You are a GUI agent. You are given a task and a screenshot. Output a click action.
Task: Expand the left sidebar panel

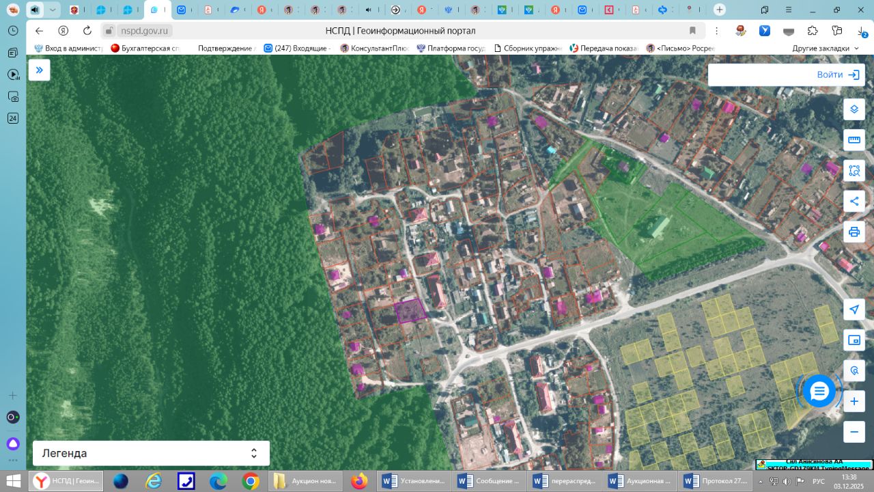[40, 70]
